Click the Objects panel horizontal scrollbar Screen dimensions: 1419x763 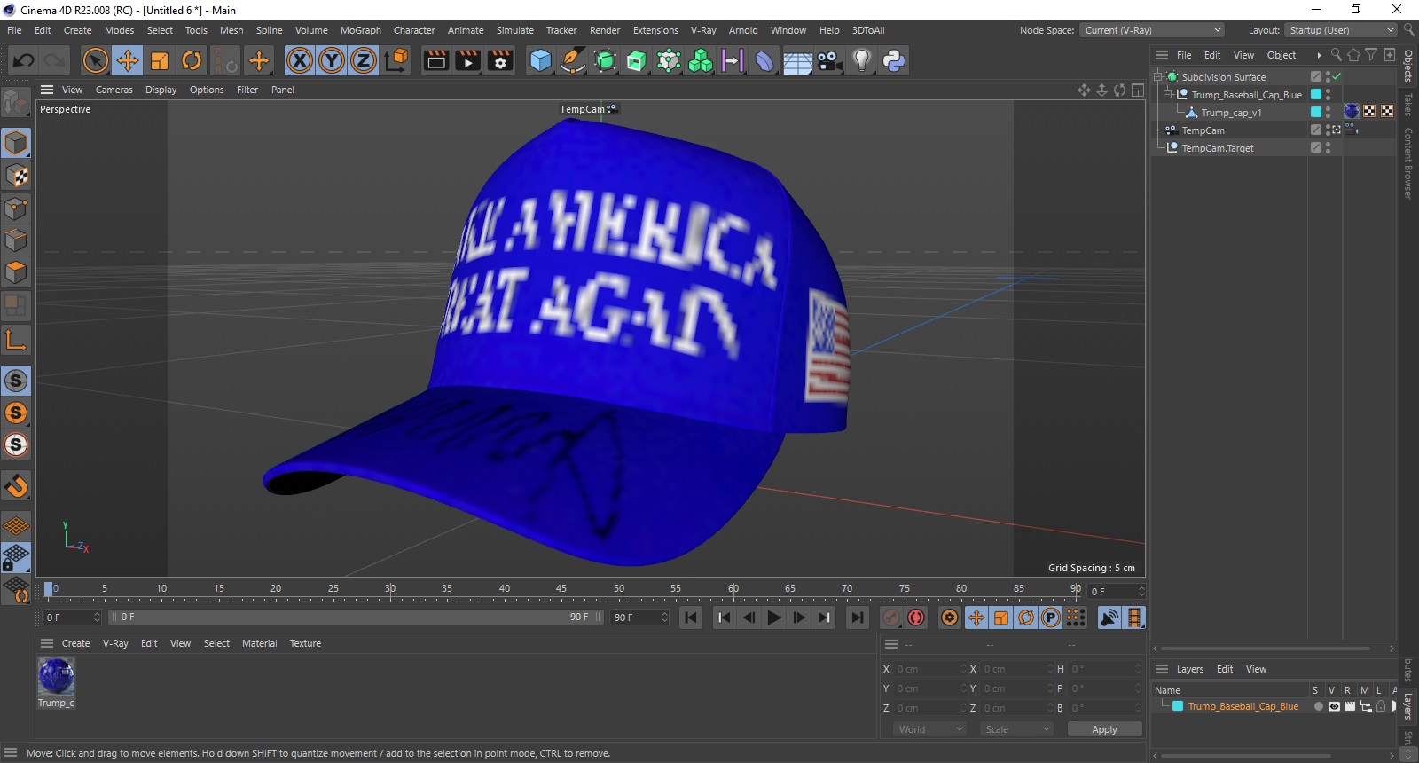1266,649
